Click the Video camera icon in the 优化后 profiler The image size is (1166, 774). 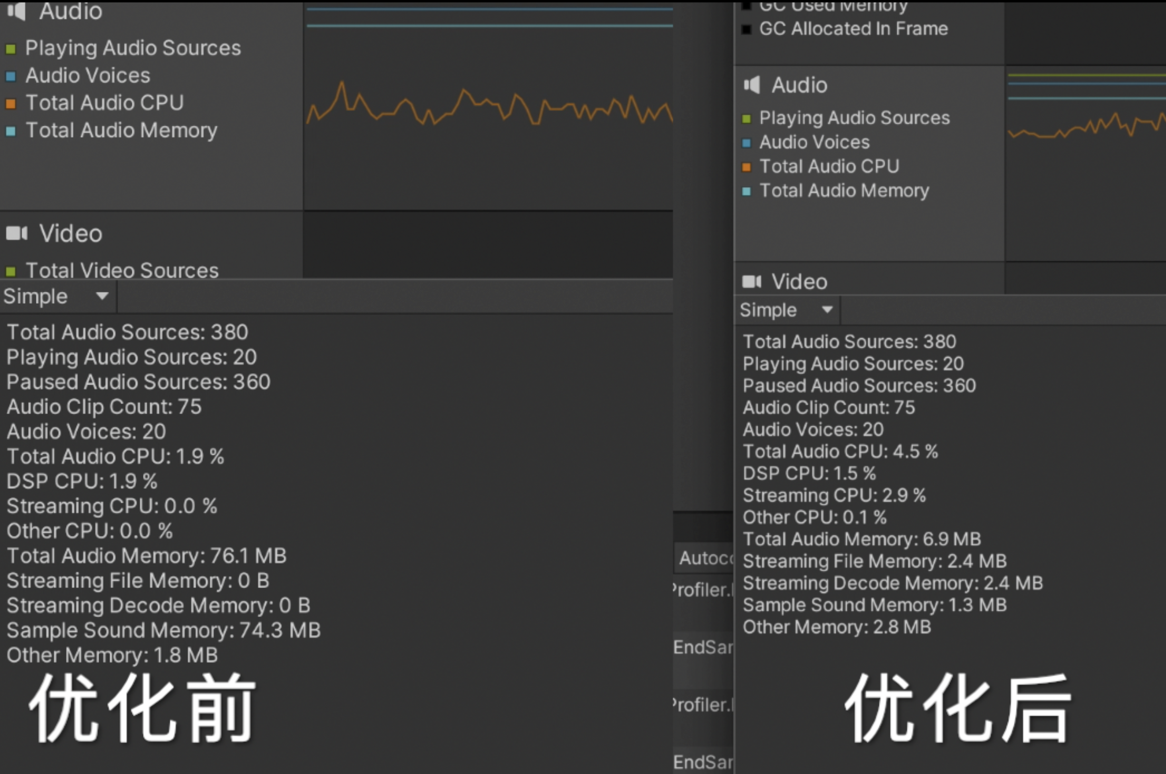click(x=752, y=282)
